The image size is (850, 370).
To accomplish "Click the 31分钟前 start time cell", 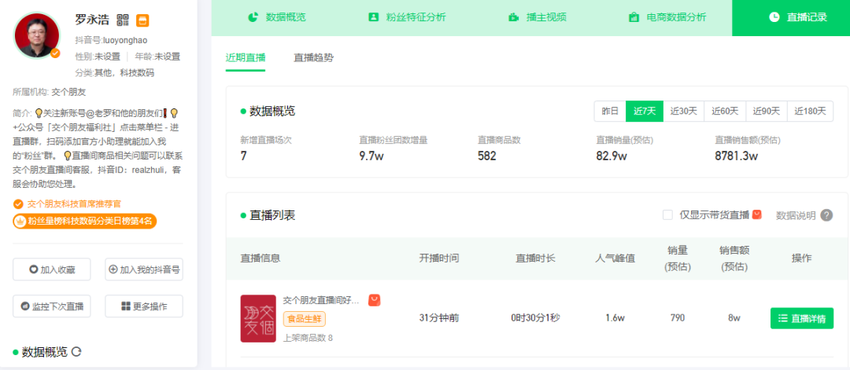I will click(439, 318).
